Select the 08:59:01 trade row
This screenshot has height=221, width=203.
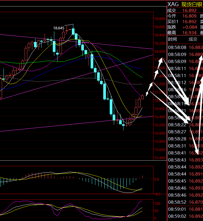tap(185, 209)
